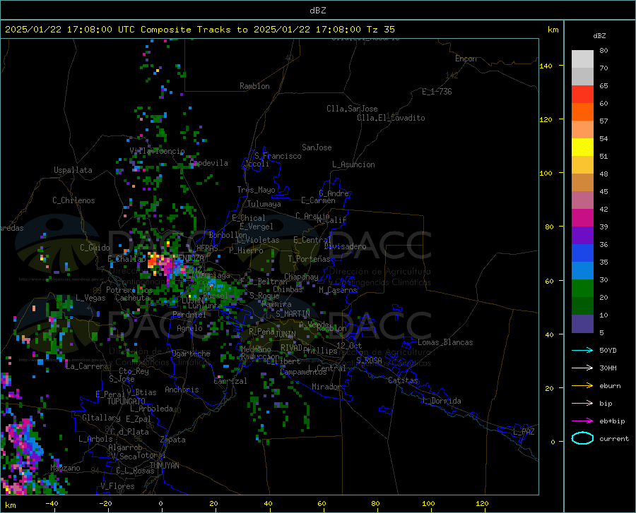Click the 'Anchoris' map label
The image size is (636, 513).
182,390
